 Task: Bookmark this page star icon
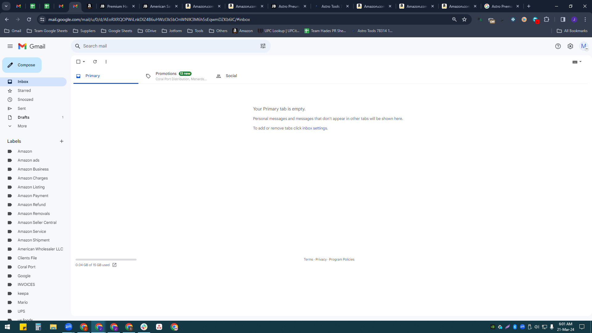464,19
